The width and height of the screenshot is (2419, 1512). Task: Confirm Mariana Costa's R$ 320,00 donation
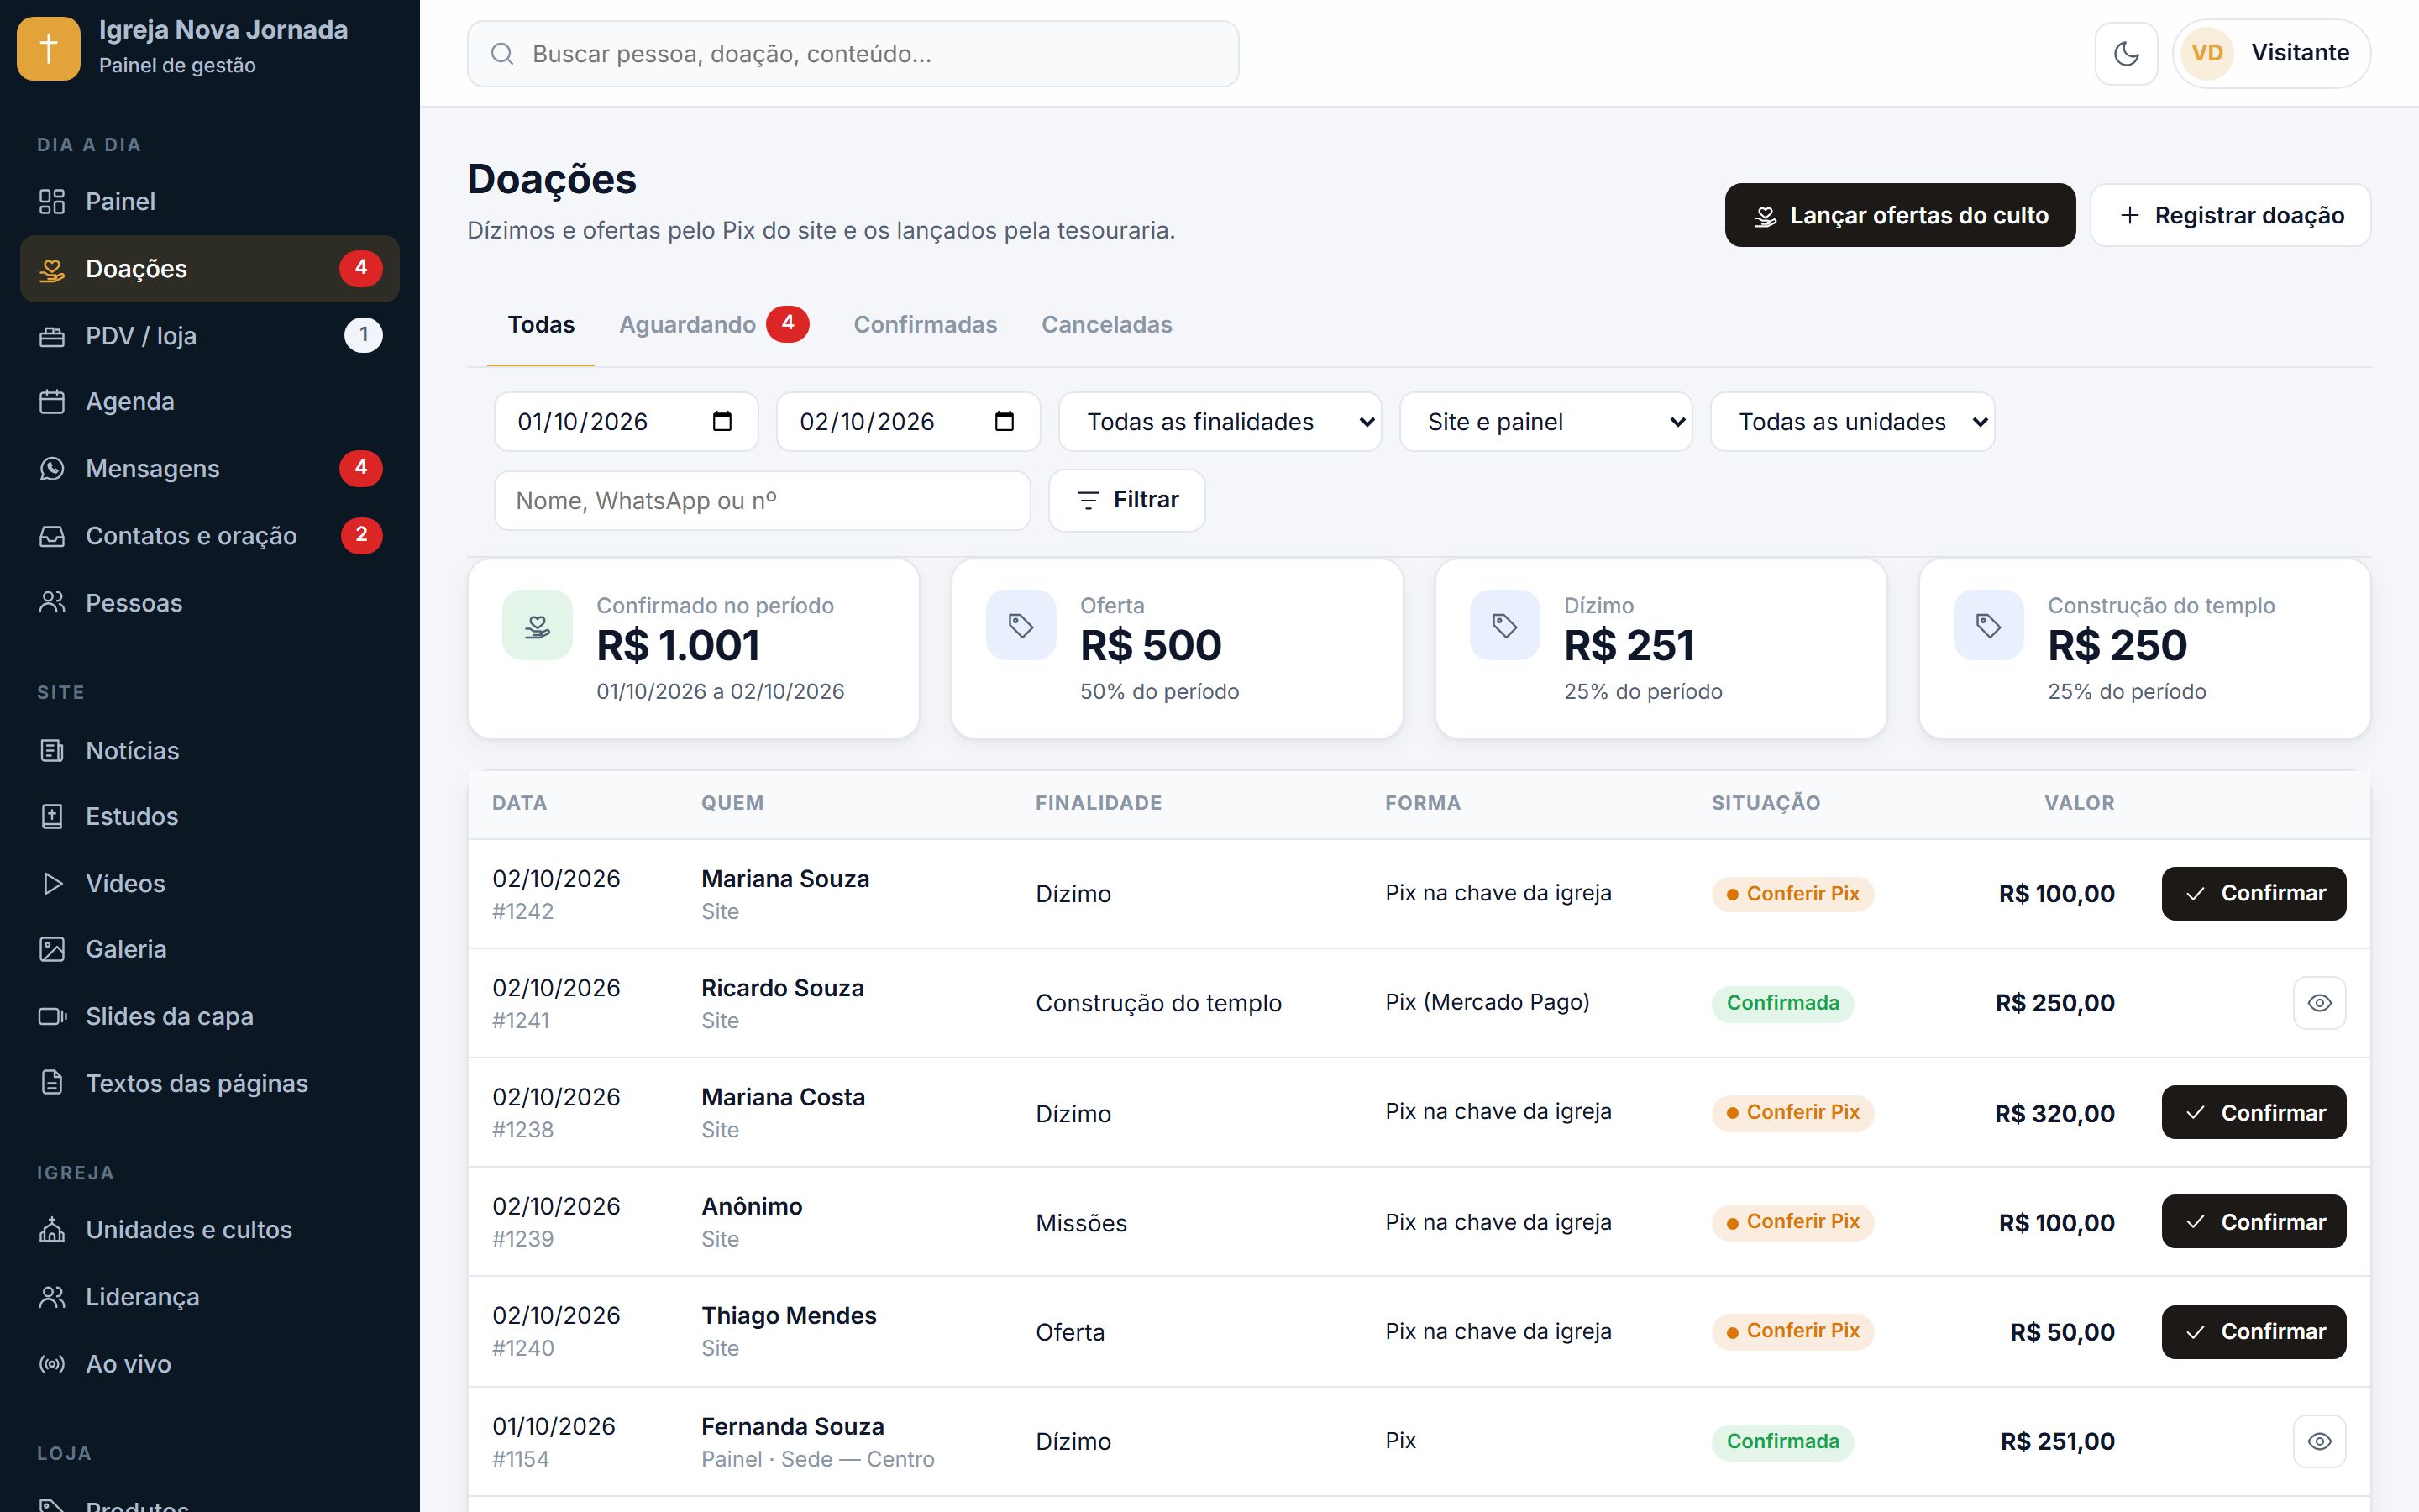click(2253, 1112)
